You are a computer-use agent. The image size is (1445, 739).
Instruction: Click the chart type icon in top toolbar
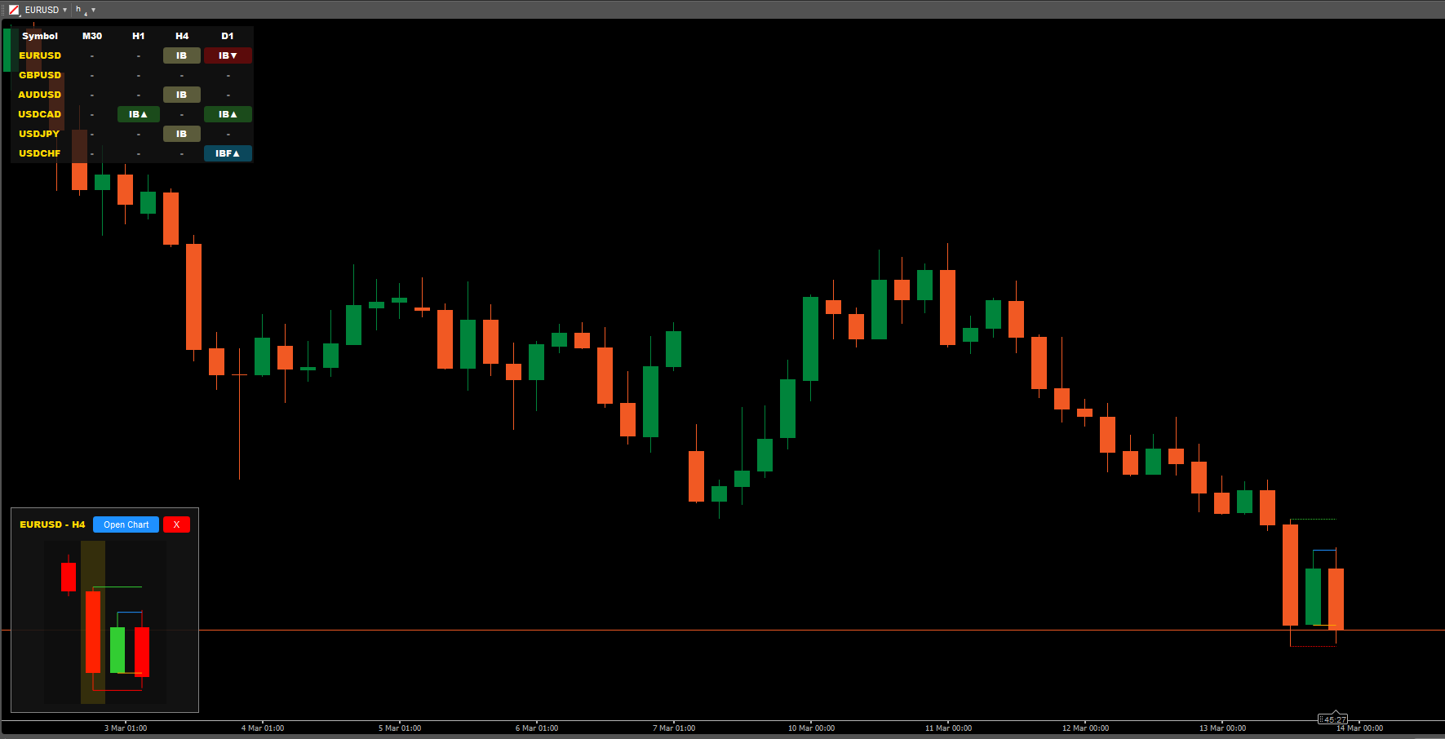coord(14,10)
